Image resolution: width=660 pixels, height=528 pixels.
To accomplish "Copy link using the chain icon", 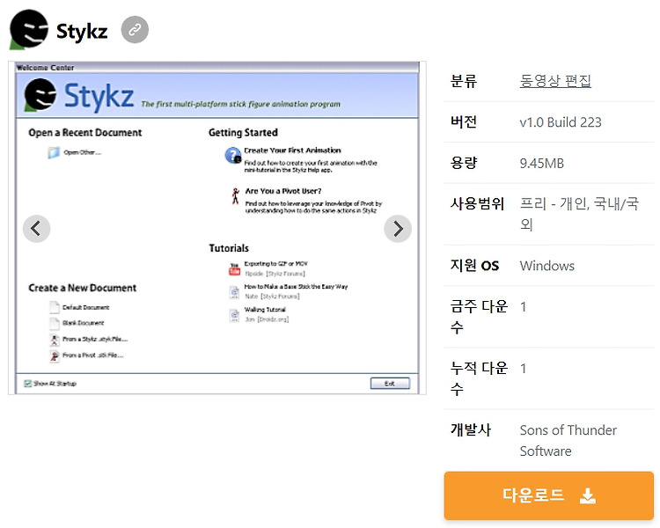I will point(135,29).
